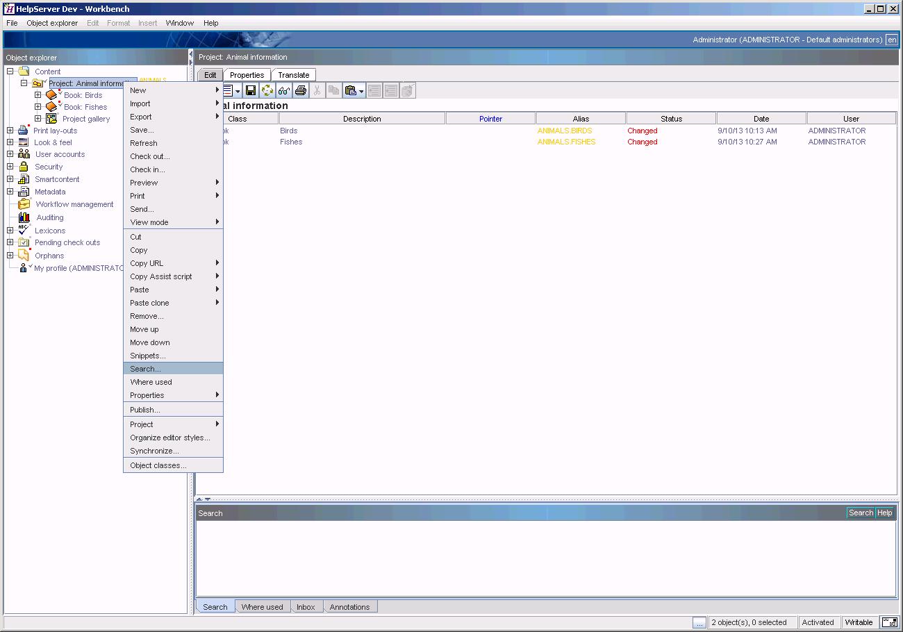Choose Where used in context menu
The image size is (903, 632).
point(173,382)
